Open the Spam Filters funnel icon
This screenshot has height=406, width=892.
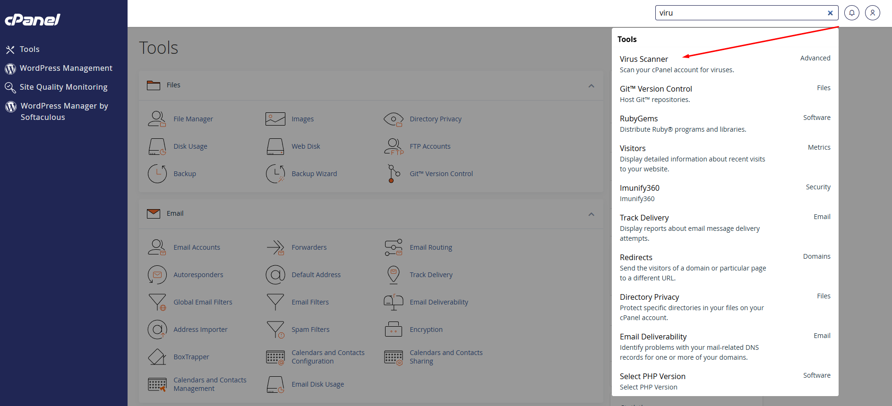click(275, 330)
